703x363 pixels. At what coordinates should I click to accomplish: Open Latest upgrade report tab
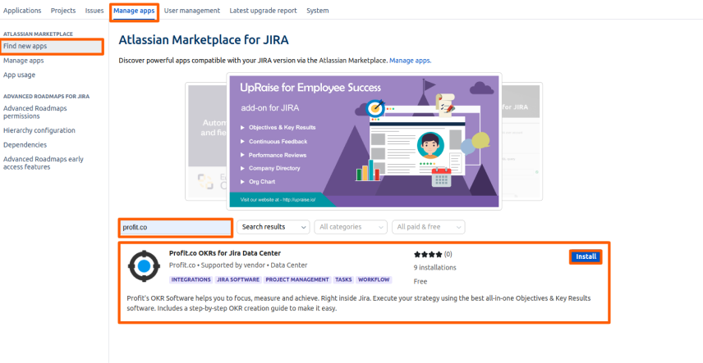[263, 11]
